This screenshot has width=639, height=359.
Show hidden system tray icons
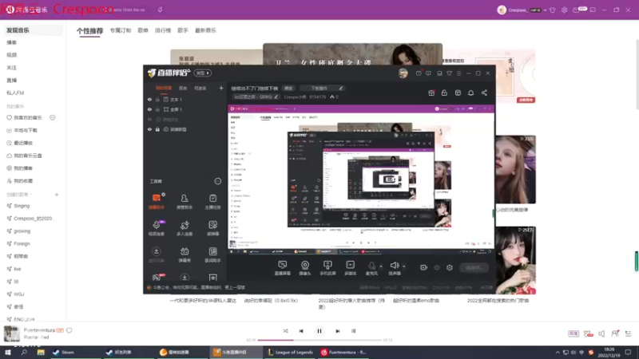click(558, 352)
